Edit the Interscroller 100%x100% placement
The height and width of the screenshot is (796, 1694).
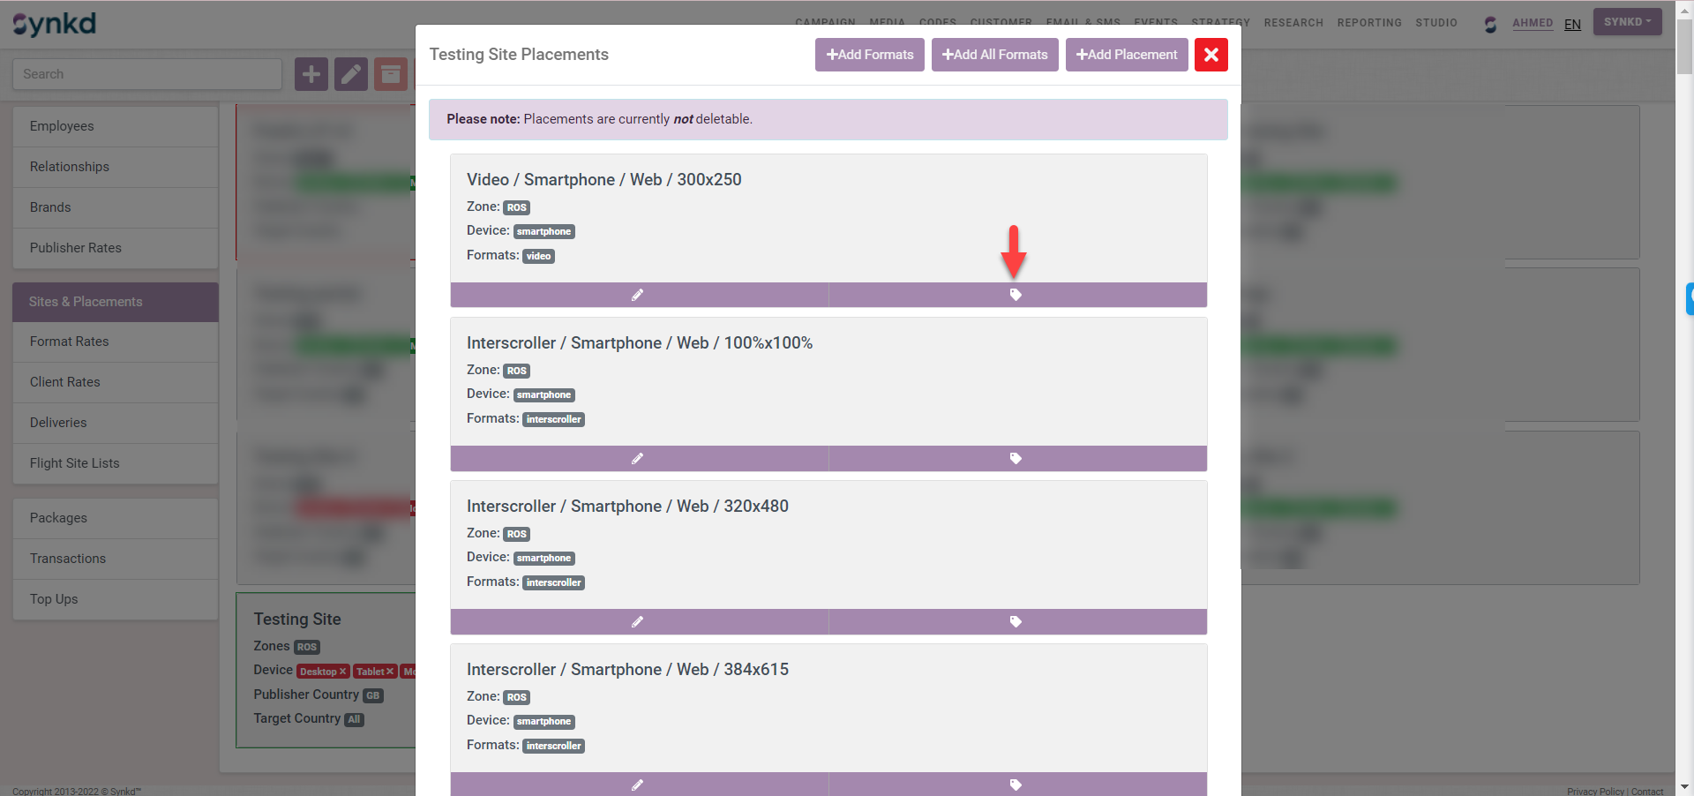pyautogui.click(x=638, y=458)
